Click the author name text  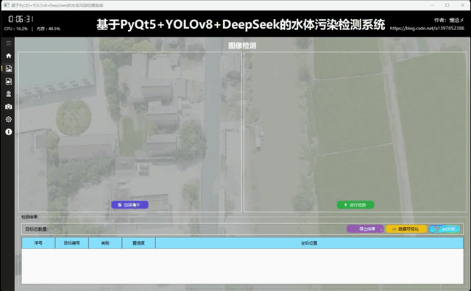coord(449,20)
